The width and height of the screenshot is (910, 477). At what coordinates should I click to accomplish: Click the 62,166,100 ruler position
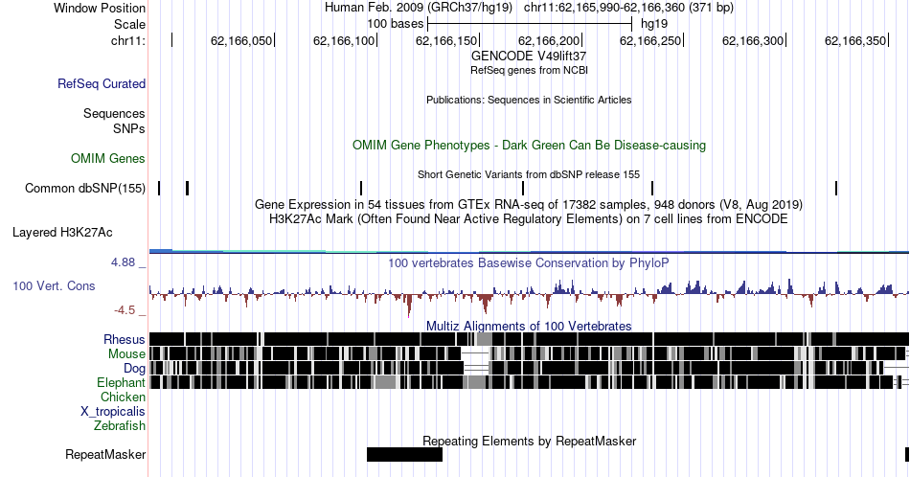click(344, 40)
